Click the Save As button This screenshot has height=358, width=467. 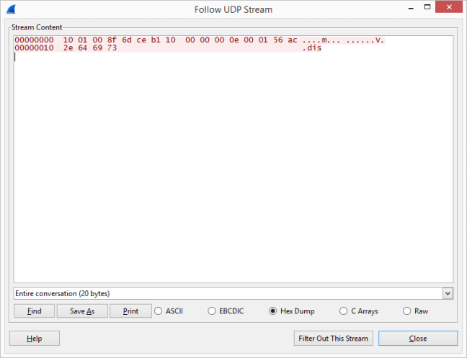click(82, 311)
